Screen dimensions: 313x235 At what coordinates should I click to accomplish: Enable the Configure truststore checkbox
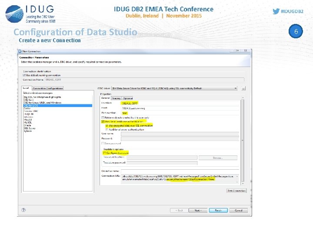(x=104, y=153)
